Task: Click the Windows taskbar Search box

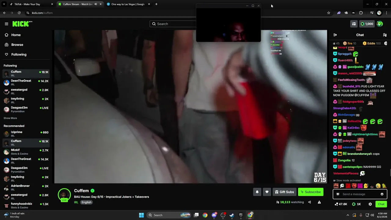Action: (169, 215)
